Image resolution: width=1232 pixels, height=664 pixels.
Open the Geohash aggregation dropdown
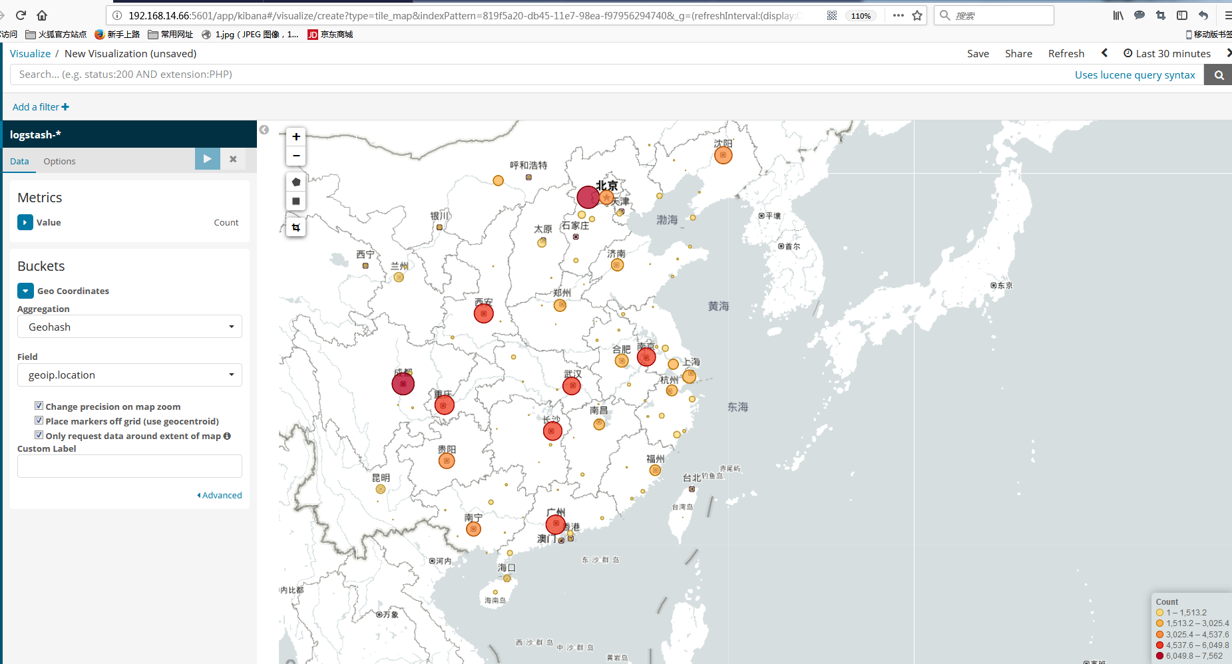130,327
